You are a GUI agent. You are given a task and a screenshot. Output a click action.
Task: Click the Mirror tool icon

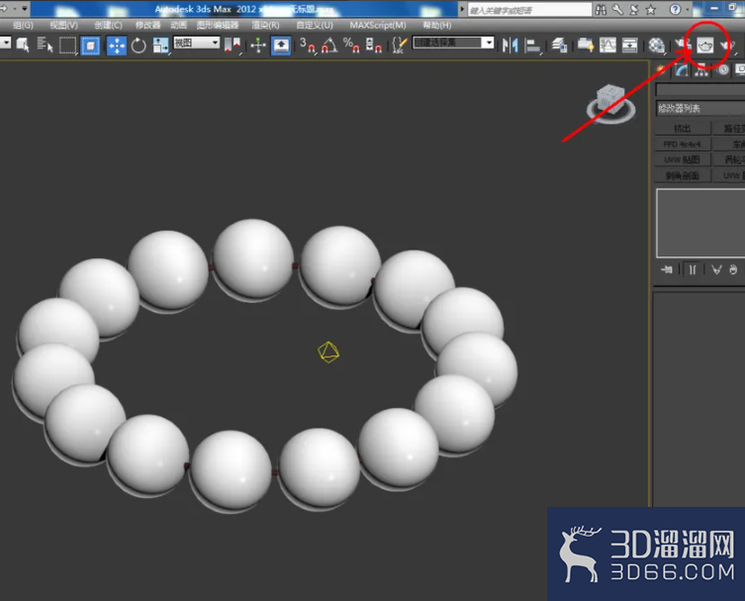point(510,46)
